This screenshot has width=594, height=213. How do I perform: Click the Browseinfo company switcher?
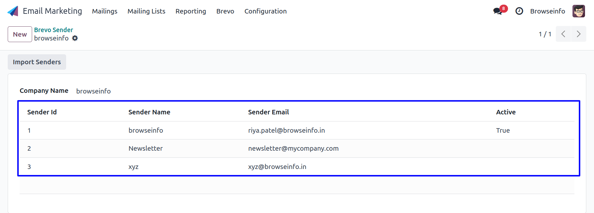coord(547,11)
